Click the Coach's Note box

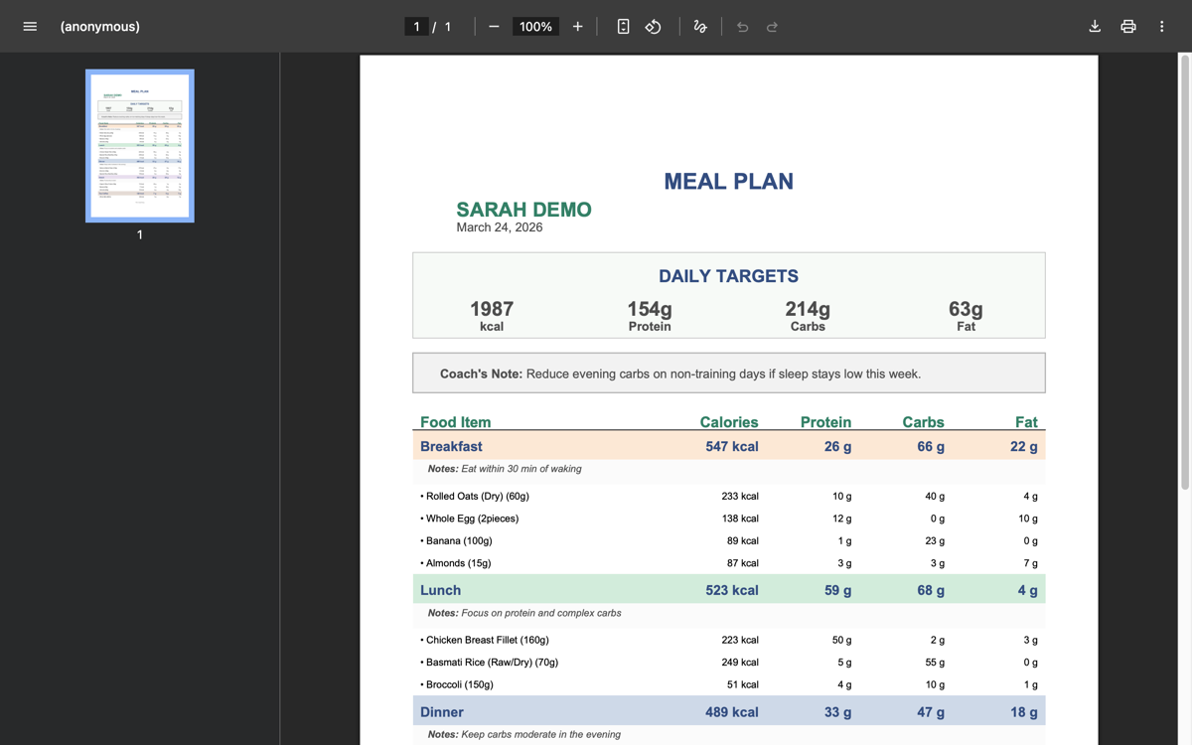(728, 372)
